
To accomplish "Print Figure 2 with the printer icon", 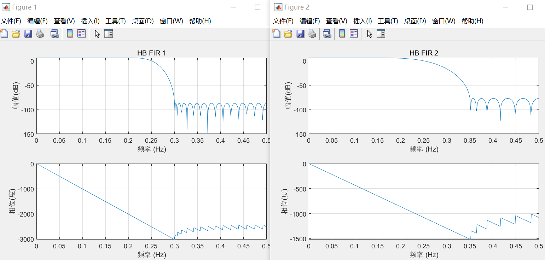I will click(312, 34).
